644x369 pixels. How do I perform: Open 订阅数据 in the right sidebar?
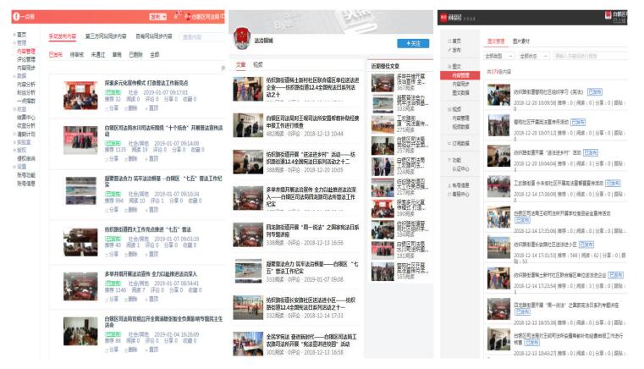tap(460, 143)
